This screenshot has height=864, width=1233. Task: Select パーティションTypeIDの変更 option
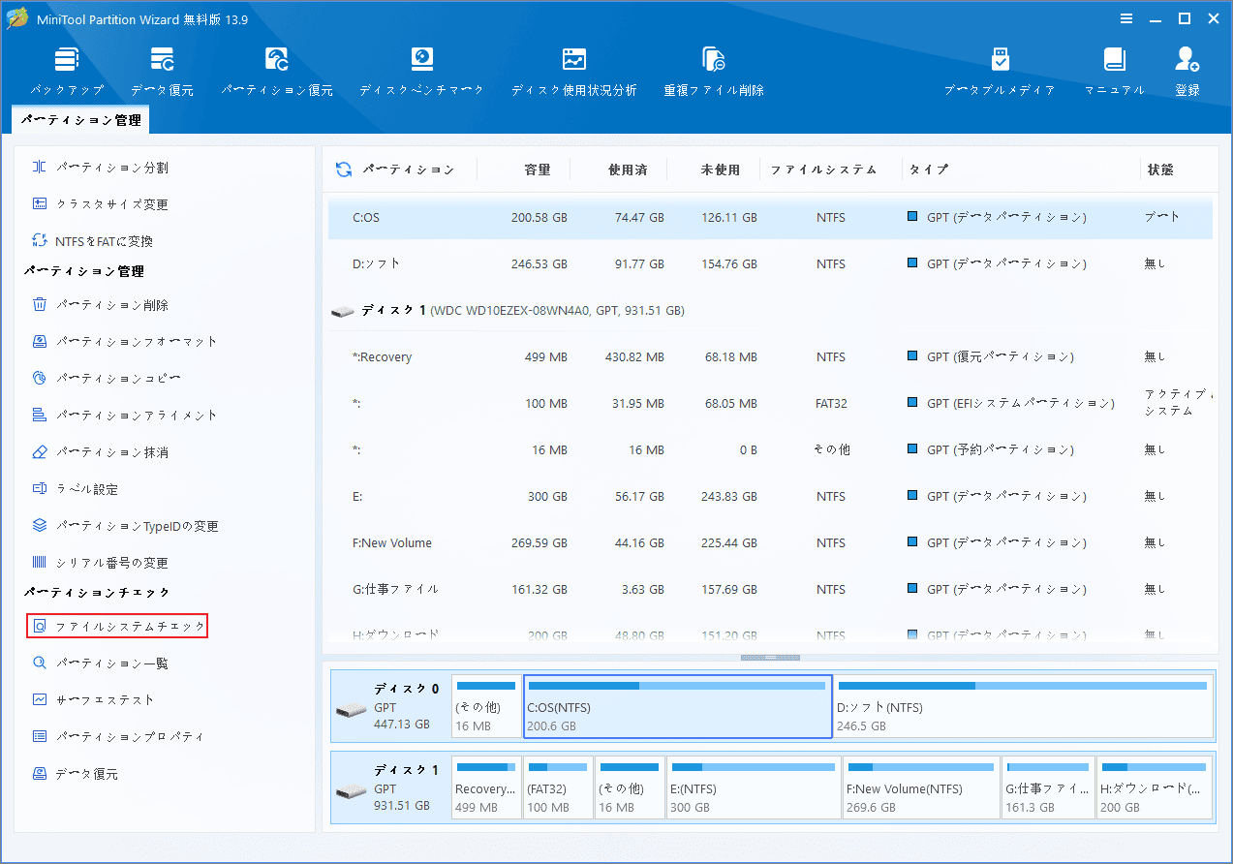[125, 526]
